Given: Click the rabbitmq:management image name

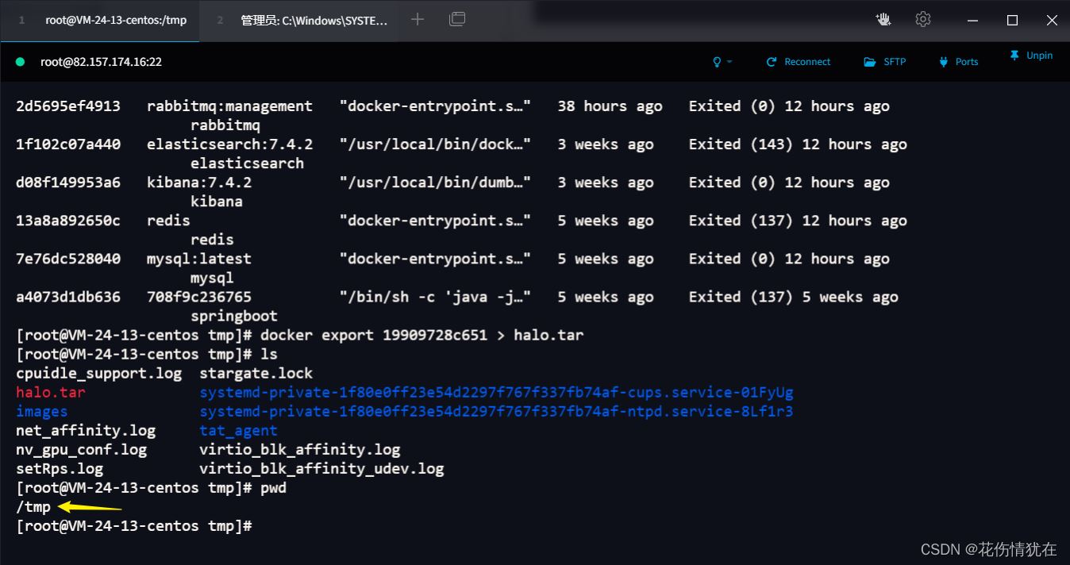Looking at the screenshot, I should point(229,106).
